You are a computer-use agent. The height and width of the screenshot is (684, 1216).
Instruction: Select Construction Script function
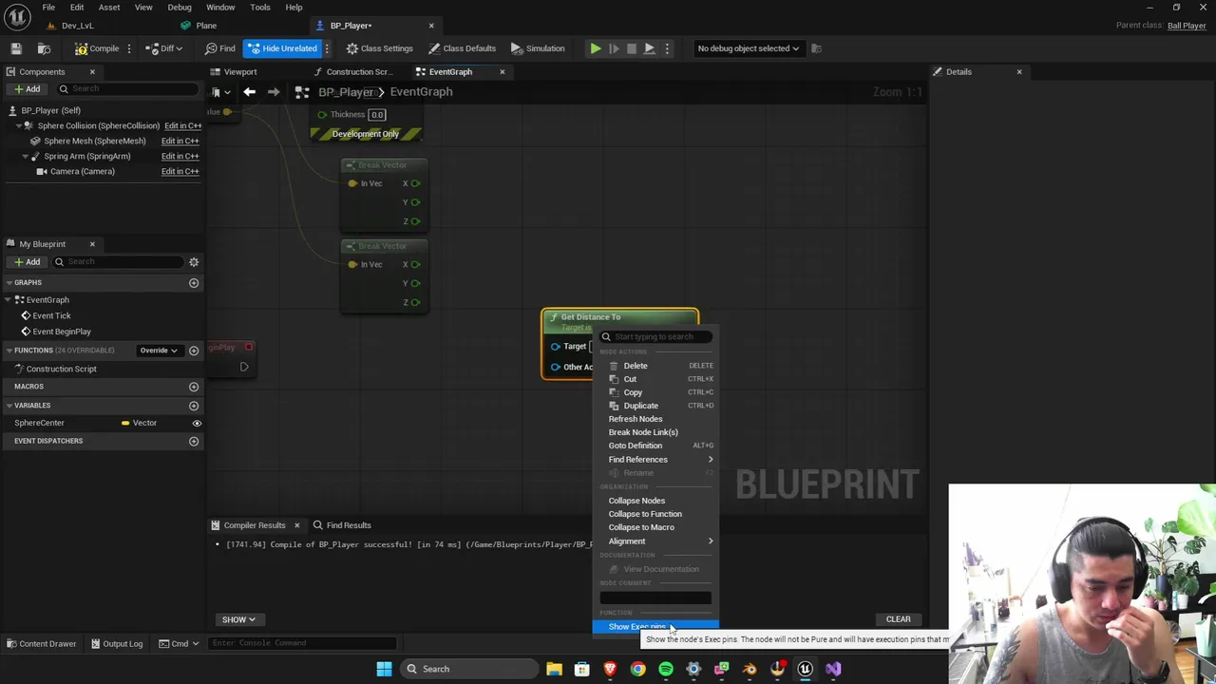point(61,369)
